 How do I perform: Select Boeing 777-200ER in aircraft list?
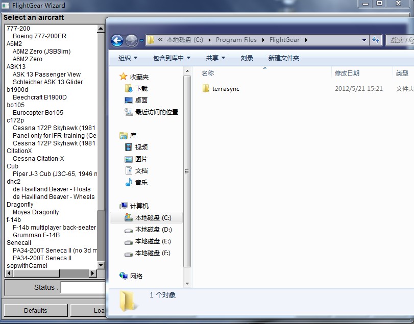39,36
